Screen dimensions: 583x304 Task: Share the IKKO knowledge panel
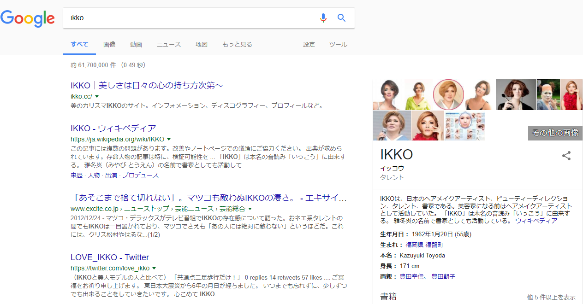click(x=566, y=156)
